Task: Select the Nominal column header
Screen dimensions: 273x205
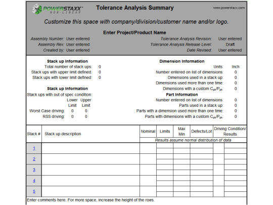Action: pos(148,131)
